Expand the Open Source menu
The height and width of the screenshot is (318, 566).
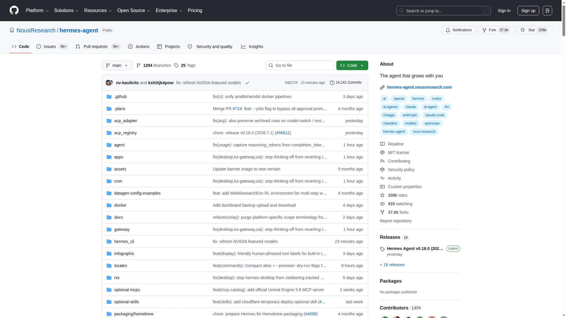[134, 11]
